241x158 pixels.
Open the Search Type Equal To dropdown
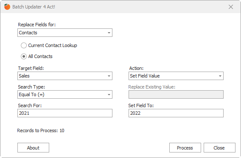(x=65, y=94)
